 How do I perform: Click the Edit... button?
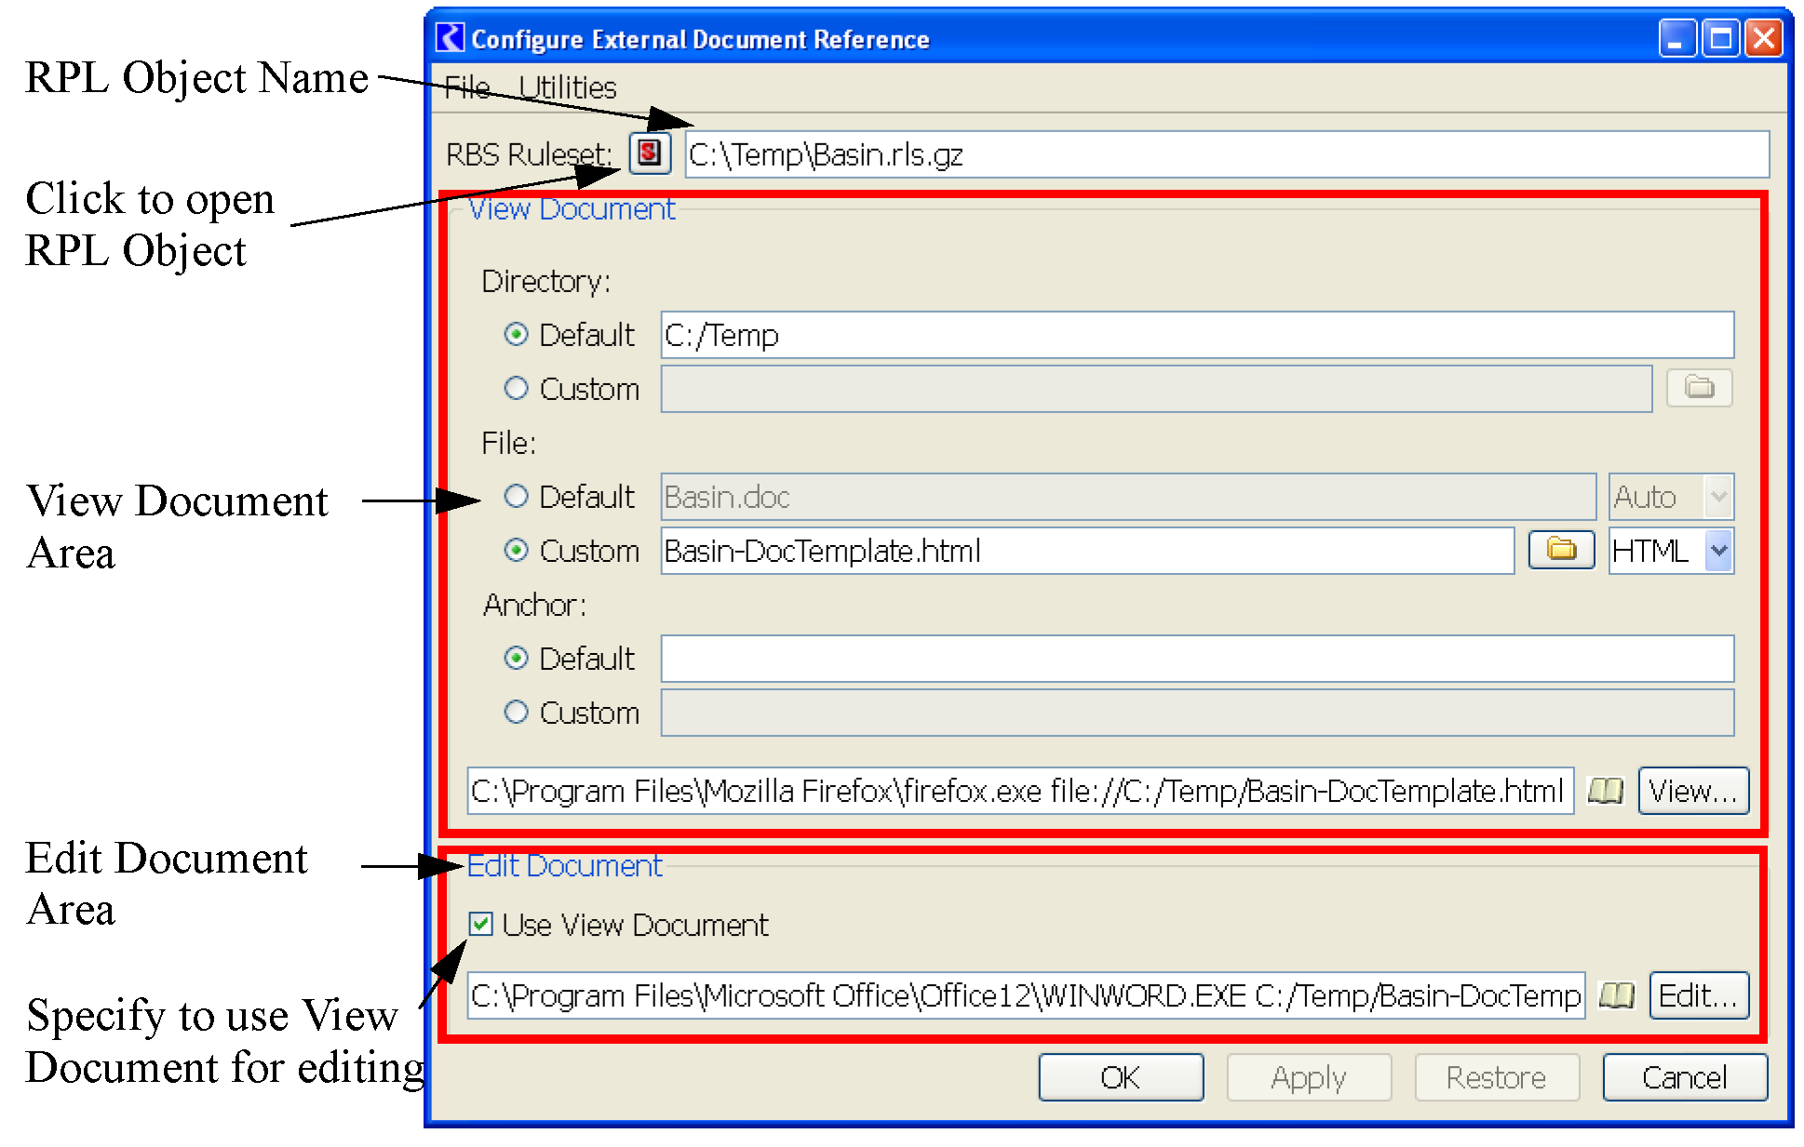point(1698,995)
